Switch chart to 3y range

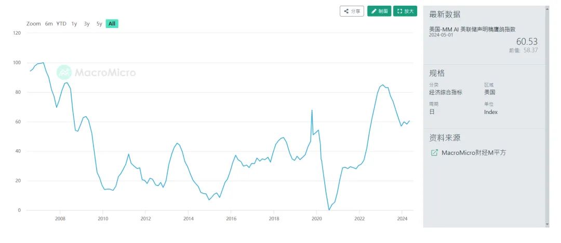click(x=87, y=23)
